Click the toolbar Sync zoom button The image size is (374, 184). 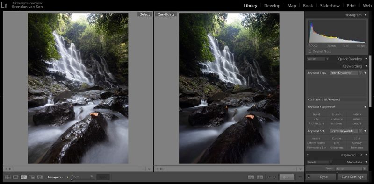tap(103, 177)
